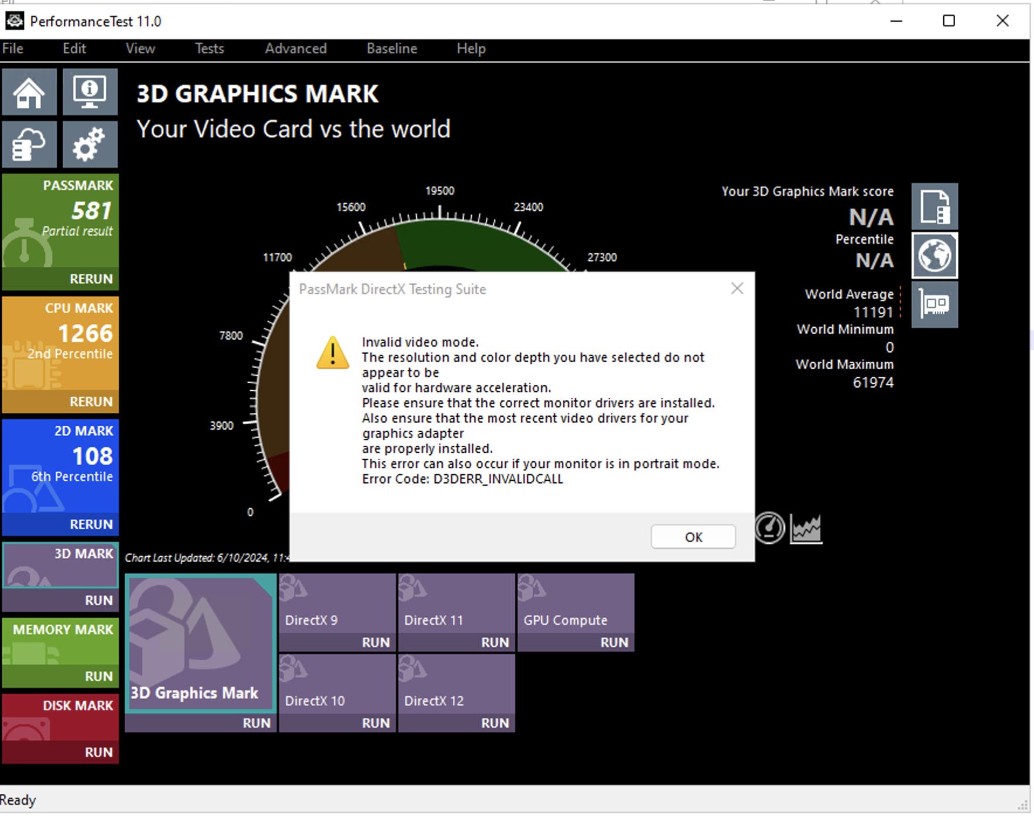Select the DirectX 11 test tile
Screen dimensions: 1034x816
pyautogui.click(x=457, y=603)
